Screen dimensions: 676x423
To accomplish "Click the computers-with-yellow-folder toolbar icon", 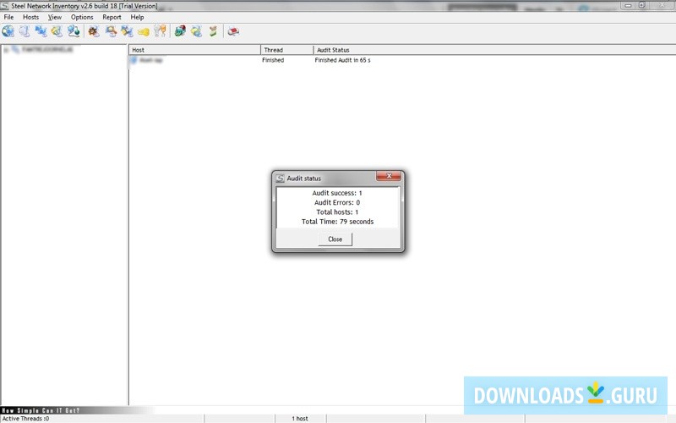I will 127,31.
